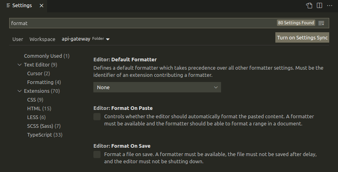Select TypeScript extension settings category
The image size is (338, 172).
(x=45, y=135)
